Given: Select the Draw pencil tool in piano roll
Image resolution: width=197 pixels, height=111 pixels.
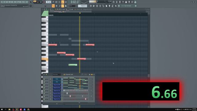Looking at the screenshot, I should [56, 9].
